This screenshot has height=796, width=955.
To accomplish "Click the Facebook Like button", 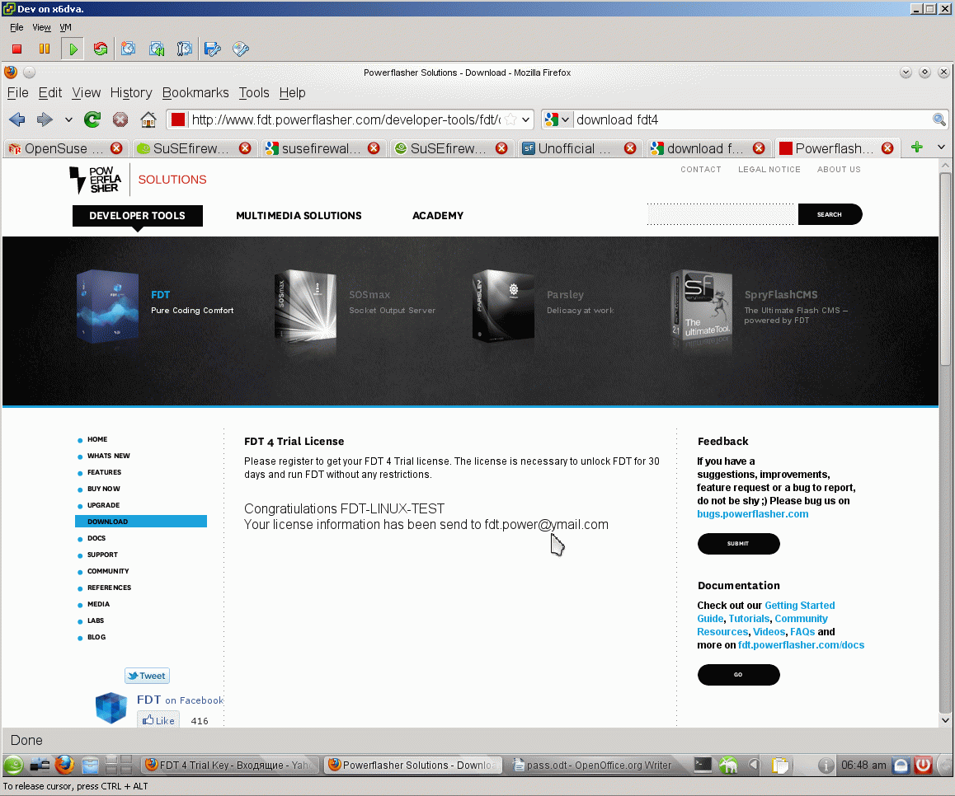I will tap(158, 720).
